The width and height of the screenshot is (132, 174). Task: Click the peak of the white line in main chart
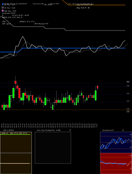tap(23, 36)
